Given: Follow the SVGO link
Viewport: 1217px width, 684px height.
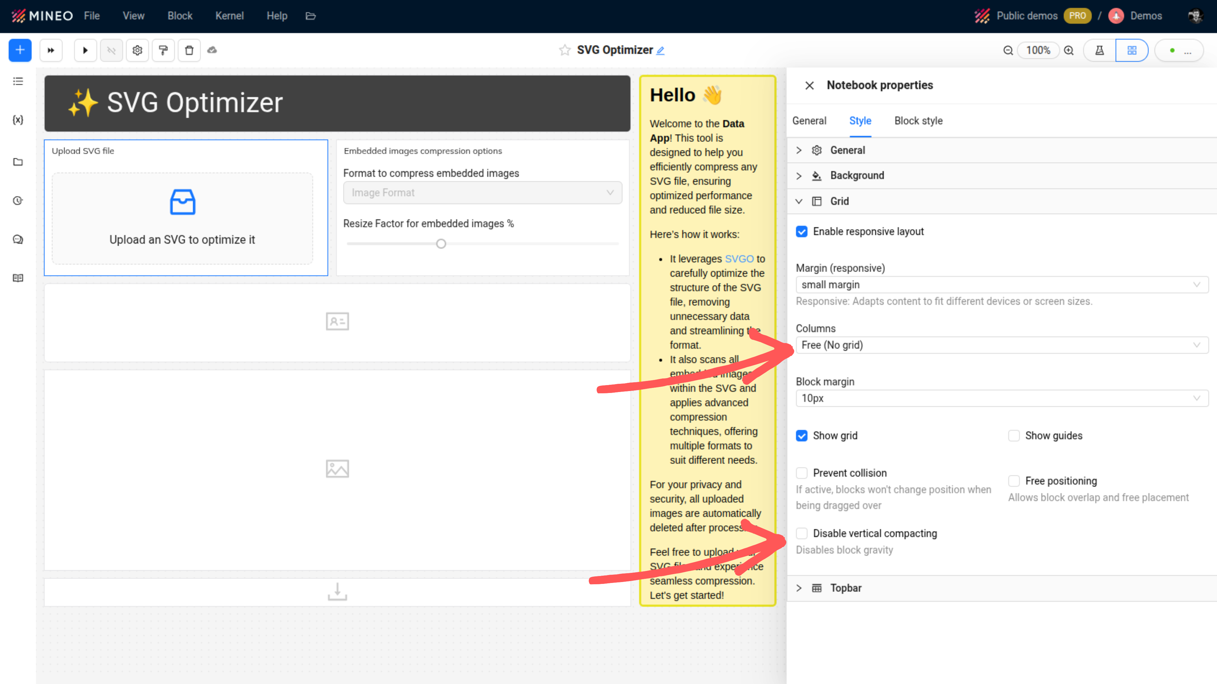Looking at the screenshot, I should coord(739,259).
